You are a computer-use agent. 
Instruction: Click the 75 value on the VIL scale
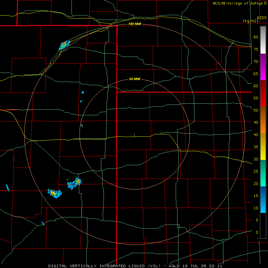pos(256,49)
